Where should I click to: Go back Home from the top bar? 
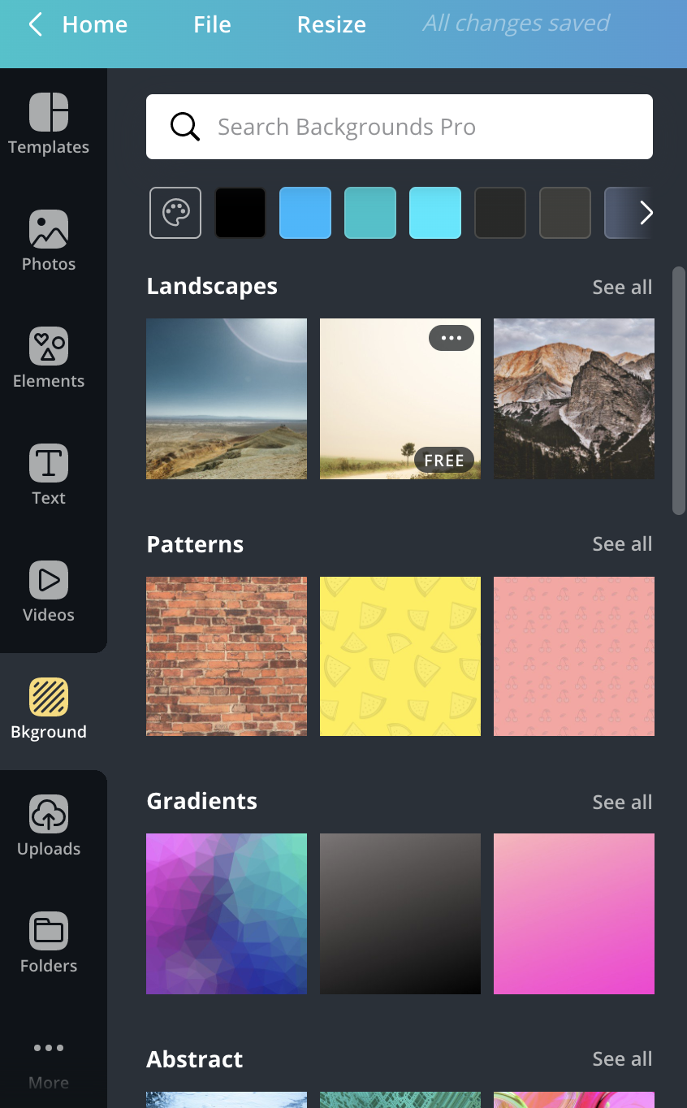[x=80, y=24]
